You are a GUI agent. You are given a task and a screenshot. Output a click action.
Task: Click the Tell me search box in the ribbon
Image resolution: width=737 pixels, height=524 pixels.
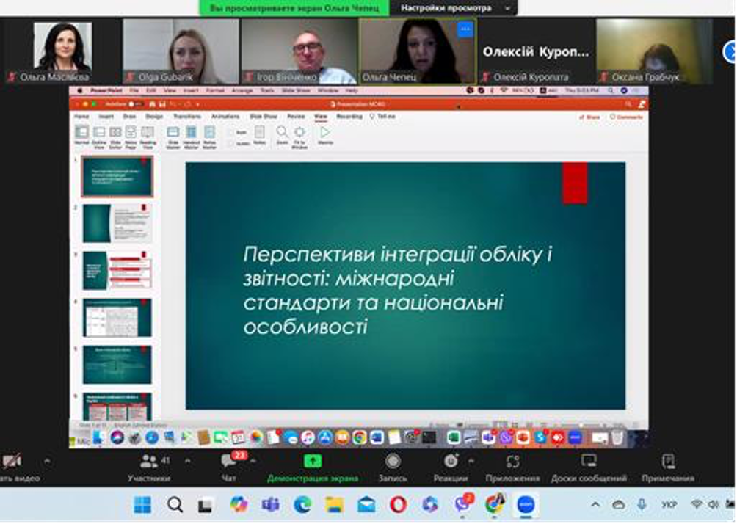pyautogui.click(x=382, y=116)
